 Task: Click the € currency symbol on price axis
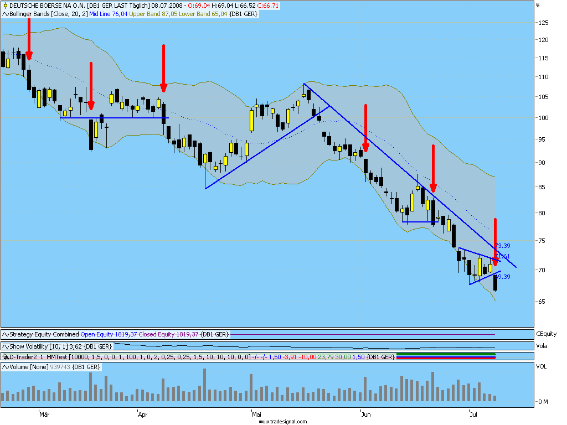click(538, 5)
